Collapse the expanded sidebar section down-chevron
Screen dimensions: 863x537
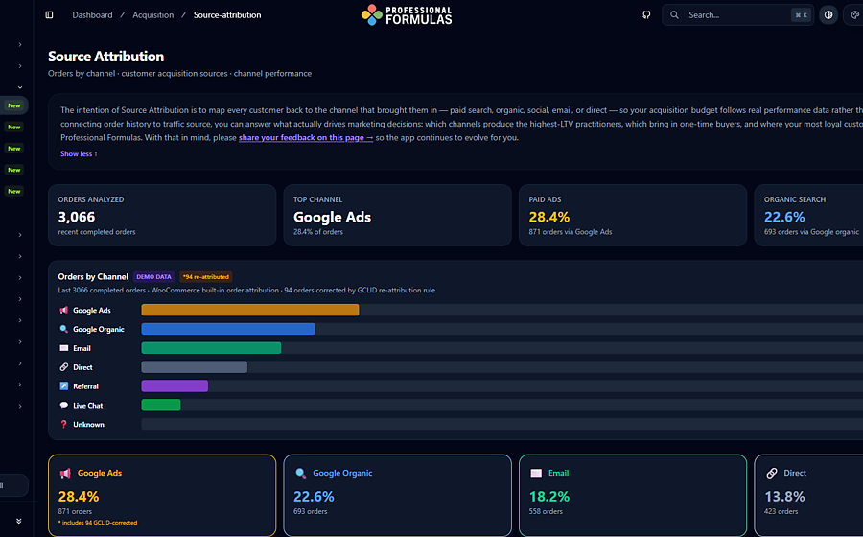pos(20,87)
